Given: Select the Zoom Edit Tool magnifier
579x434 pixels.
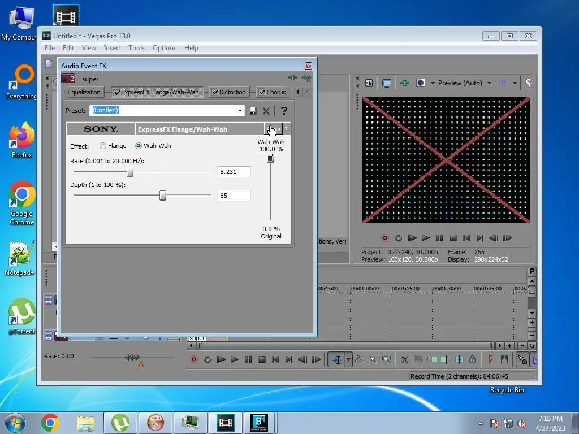Looking at the screenshot, I should click(x=386, y=359).
